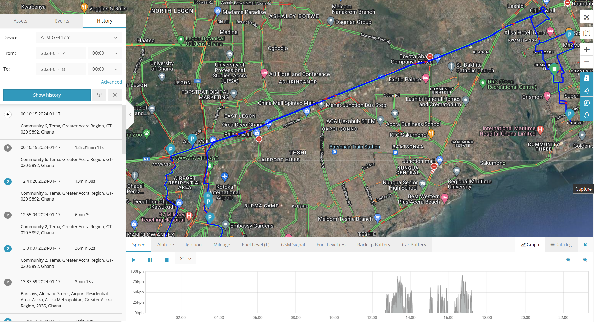Open the map layers icon
The width and height of the screenshot is (594, 322).
pos(587,34)
